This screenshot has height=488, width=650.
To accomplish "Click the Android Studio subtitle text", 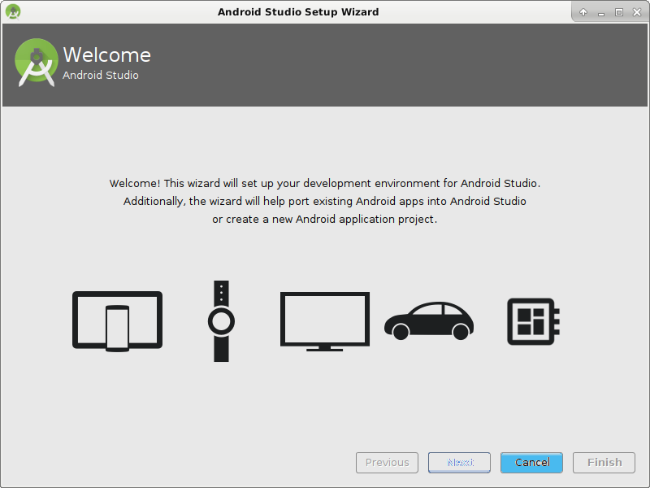I will [100, 75].
